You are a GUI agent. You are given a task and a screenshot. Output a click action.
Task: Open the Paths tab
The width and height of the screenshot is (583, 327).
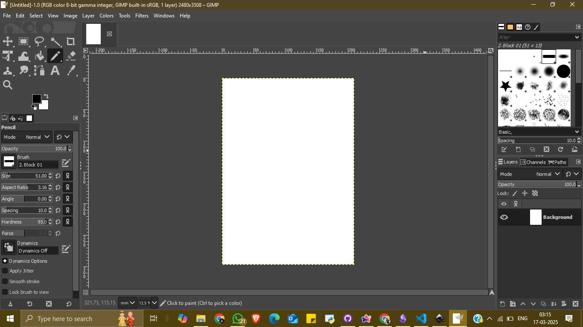coord(557,162)
